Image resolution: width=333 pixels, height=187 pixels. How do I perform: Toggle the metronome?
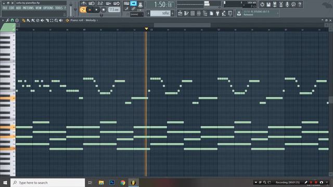[x=83, y=4]
